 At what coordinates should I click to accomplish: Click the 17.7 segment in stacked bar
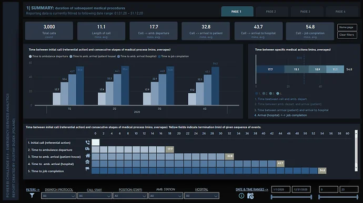[270, 69]
